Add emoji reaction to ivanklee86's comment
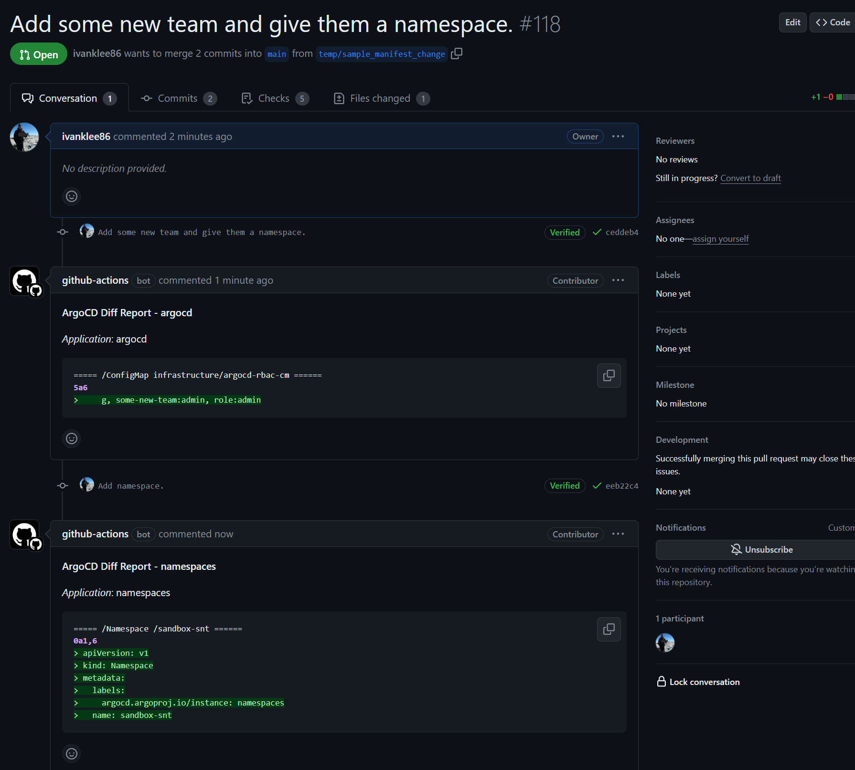 click(x=72, y=196)
